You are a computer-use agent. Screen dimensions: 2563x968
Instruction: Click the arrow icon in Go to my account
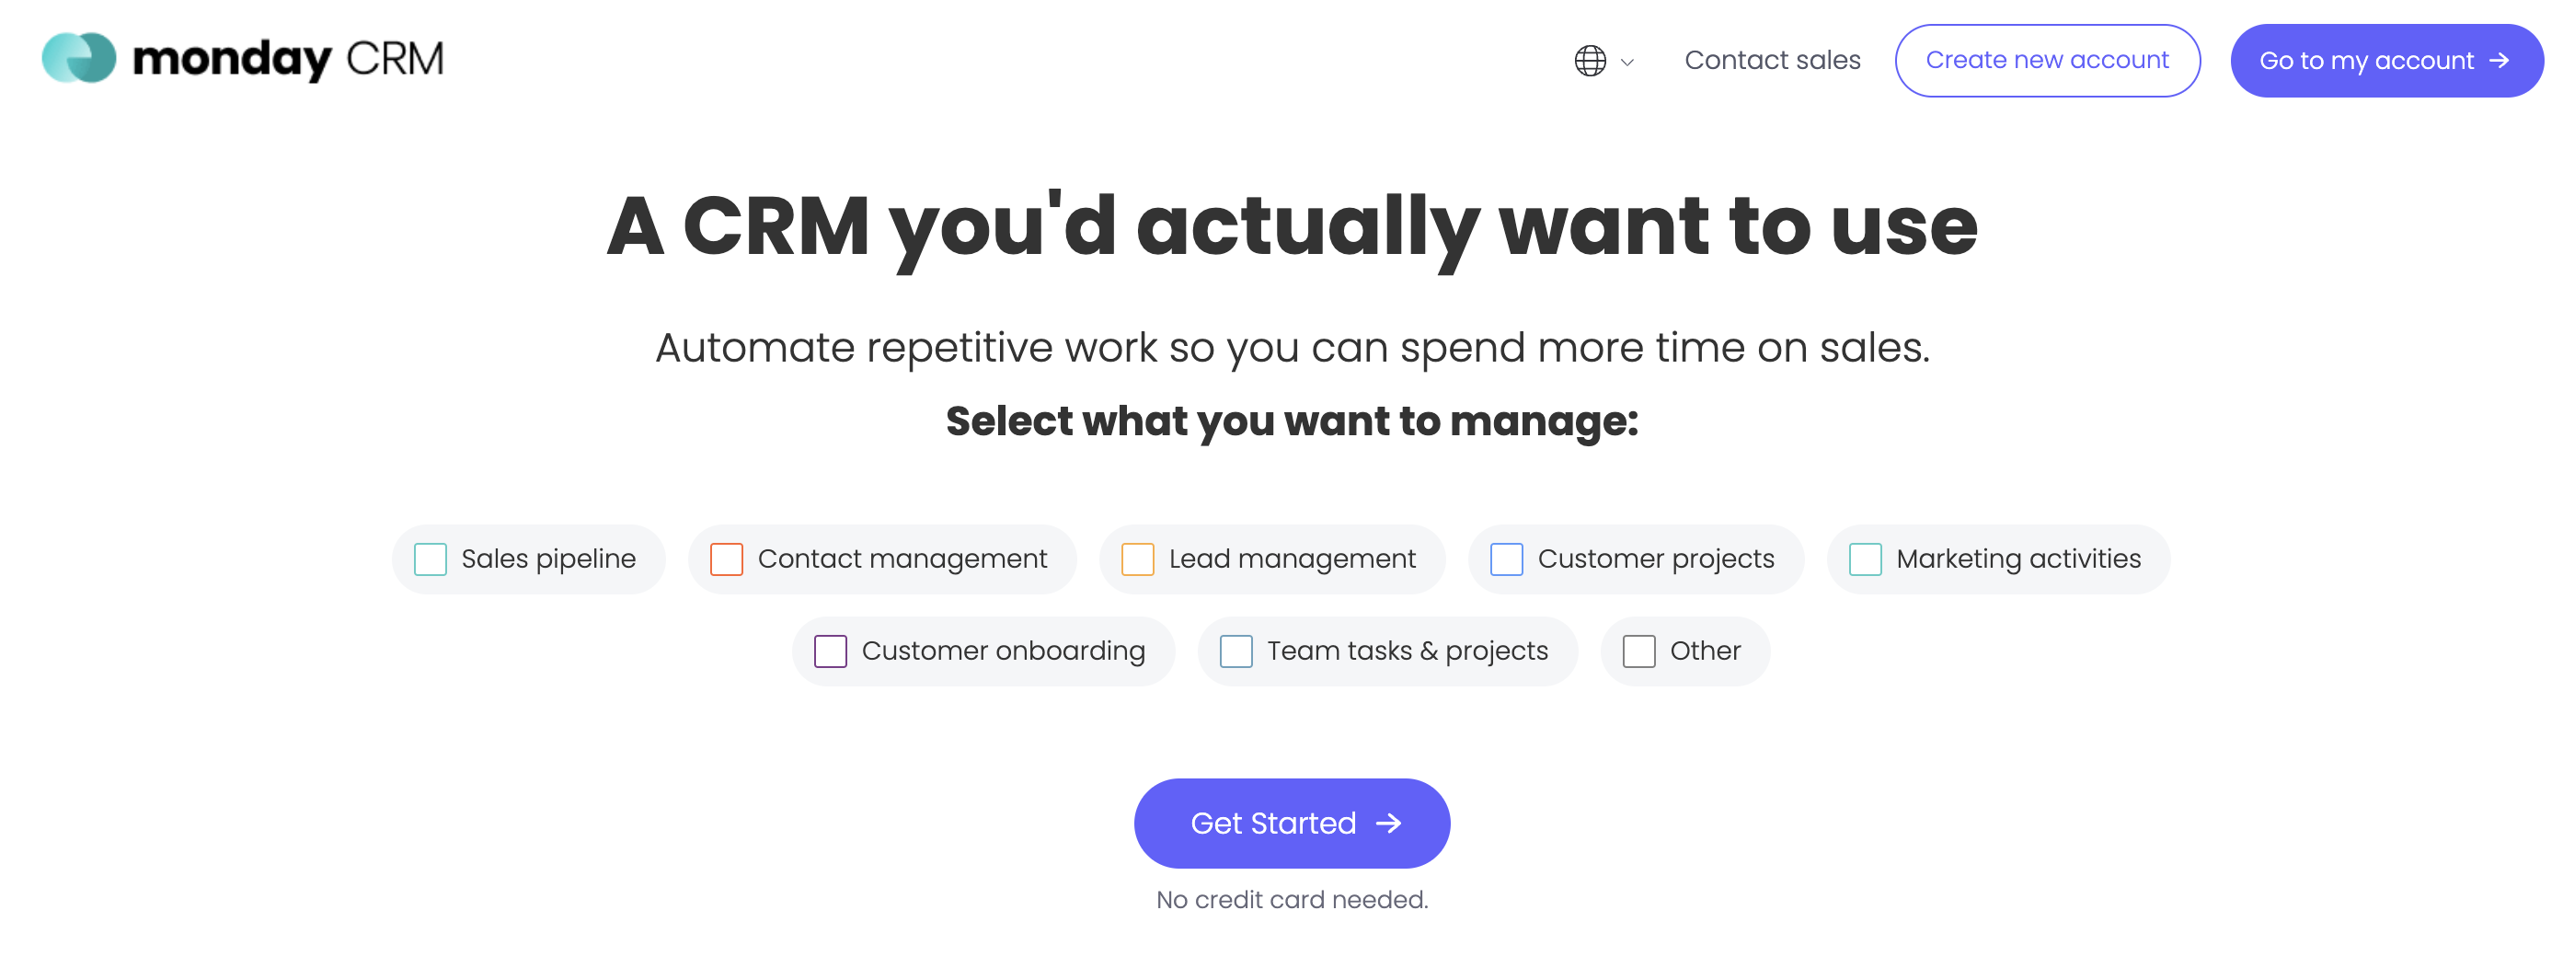pos(2500,60)
